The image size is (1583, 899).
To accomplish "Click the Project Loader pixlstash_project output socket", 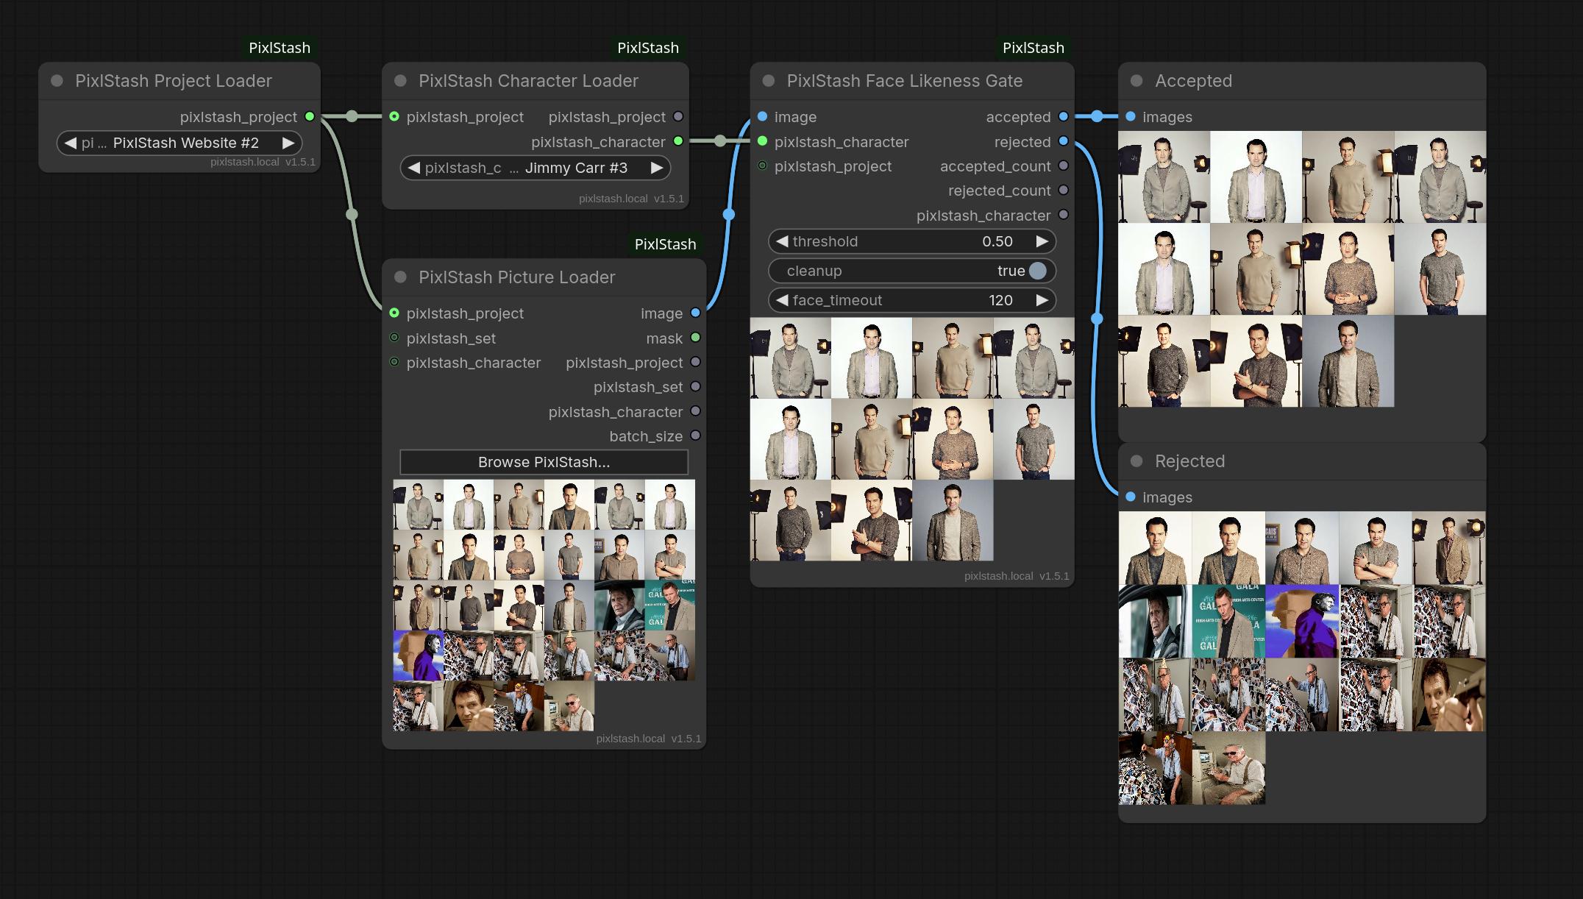I will coord(310,116).
